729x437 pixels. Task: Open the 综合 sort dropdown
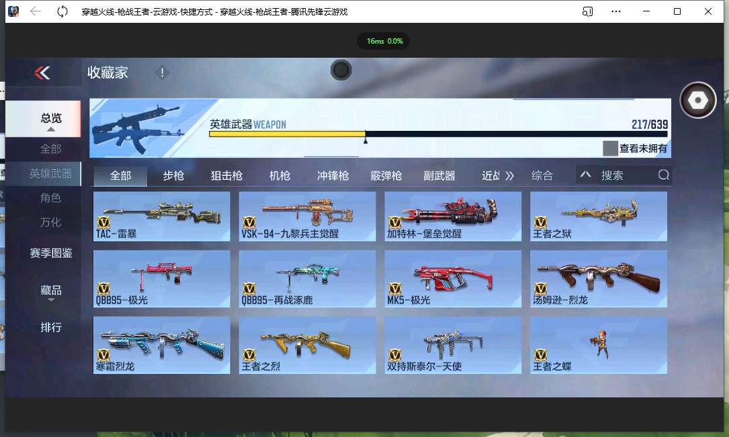[x=542, y=176]
